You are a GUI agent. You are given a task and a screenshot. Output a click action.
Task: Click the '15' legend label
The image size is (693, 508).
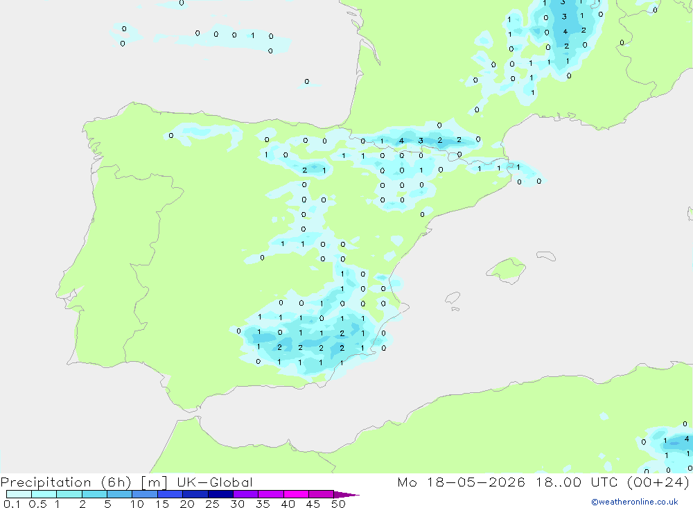(x=162, y=504)
